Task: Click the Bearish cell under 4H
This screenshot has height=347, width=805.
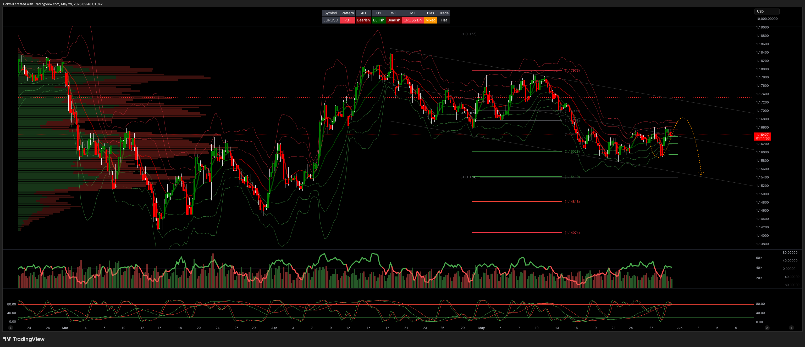Action: (363, 20)
